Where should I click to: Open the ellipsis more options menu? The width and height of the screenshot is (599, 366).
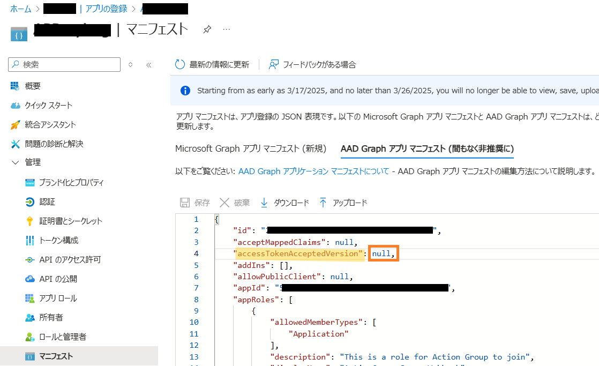click(x=227, y=29)
